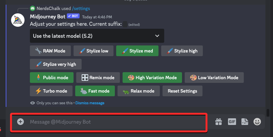
Task: Open the GIF picker
Action: (x=232, y=122)
